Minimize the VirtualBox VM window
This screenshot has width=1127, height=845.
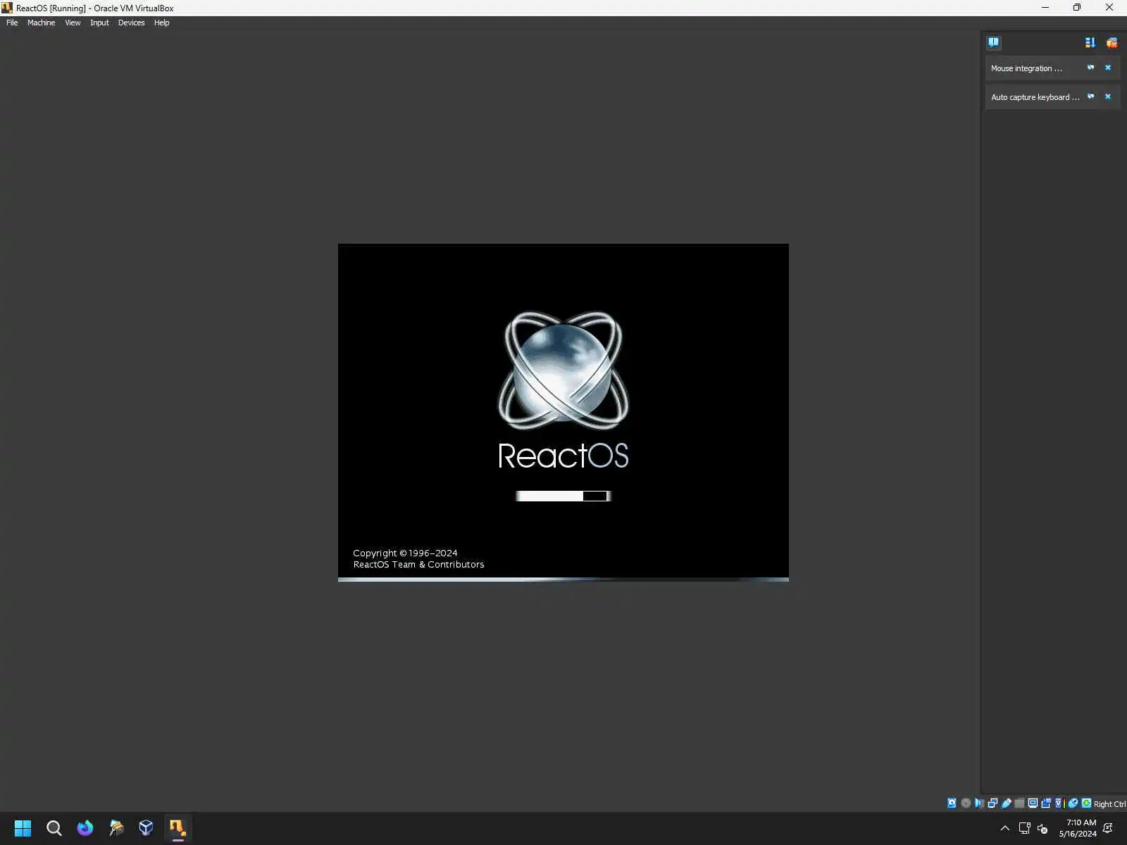[1045, 8]
